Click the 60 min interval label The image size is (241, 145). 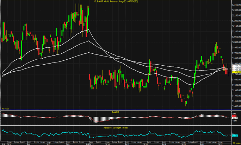235,144
